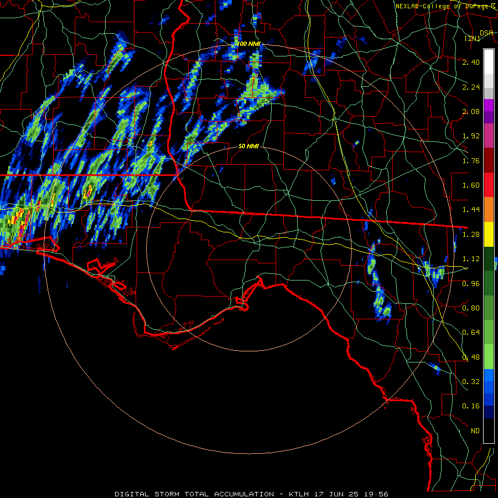Image resolution: width=498 pixels, height=498 pixels.
Task: Click the [IN] units label
Action: point(472,38)
